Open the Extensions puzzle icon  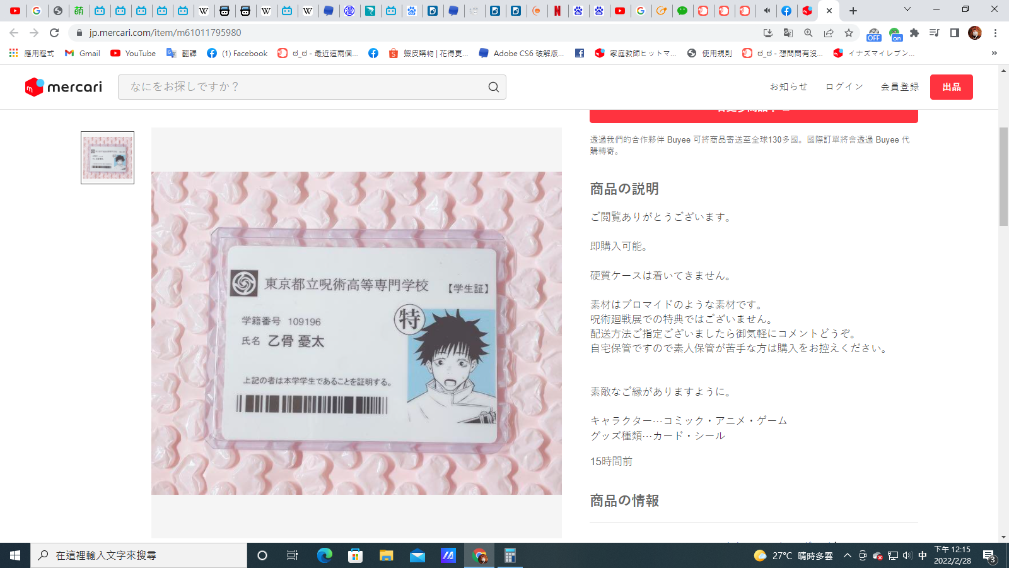tap(914, 33)
